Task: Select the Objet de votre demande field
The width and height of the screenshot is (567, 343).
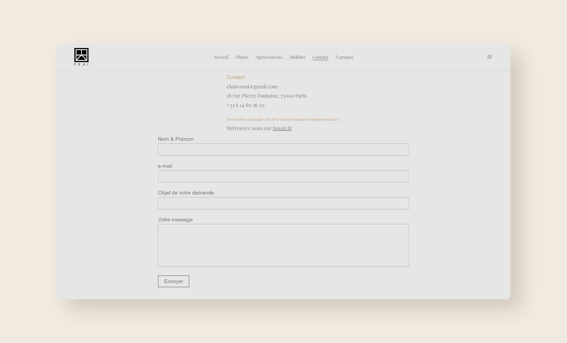Action: [283, 203]
